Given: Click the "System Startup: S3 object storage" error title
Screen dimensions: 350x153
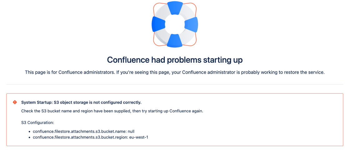Looking at the screenshot, I should [x=81, y=102].
